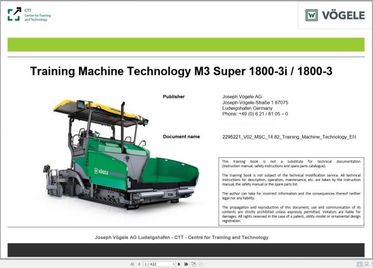Go to the next page
Viewport: 373px width, 268px height.
point(179,264)
